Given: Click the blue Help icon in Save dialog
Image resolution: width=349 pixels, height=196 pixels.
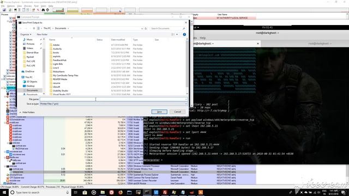Looking at the screenshot, I should click(184, 34).
